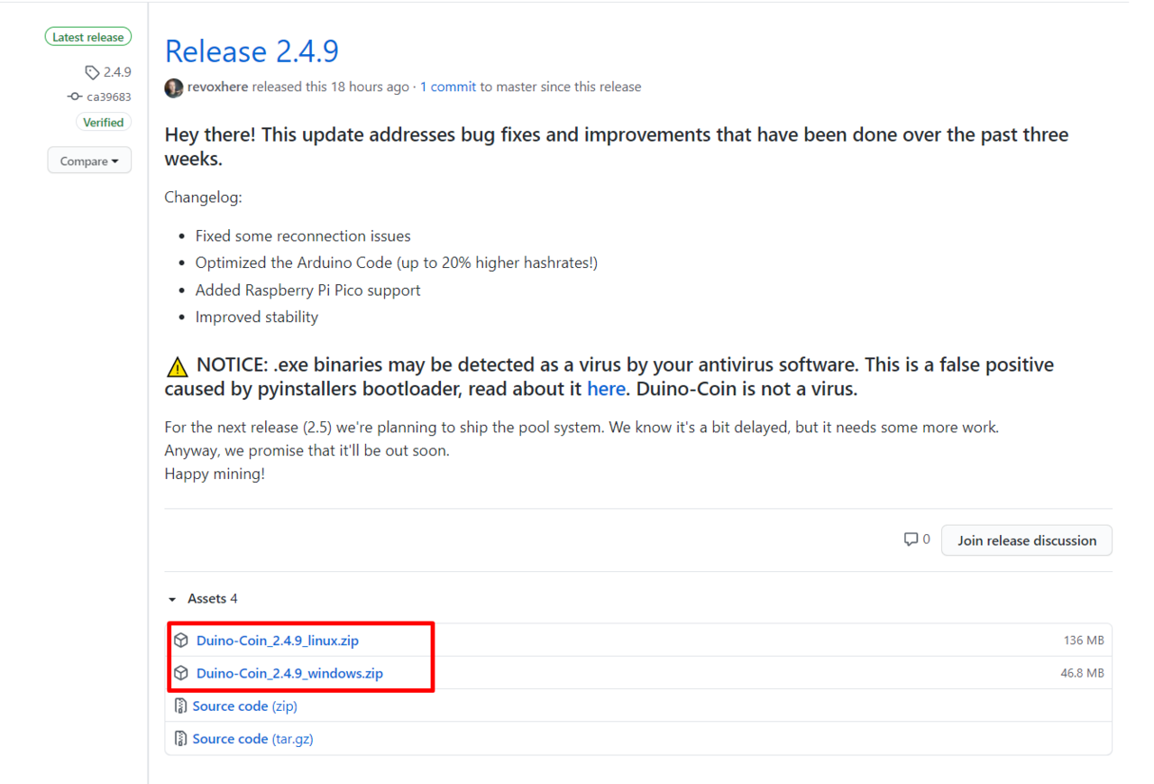
Task: Open the Compare dropdown
Action: pos(89,161)
